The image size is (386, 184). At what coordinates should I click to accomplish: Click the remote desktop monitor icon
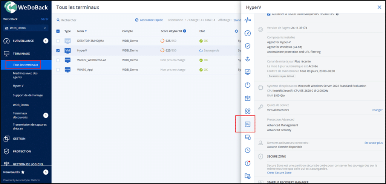pyautogui.click(x=247, y=72)
